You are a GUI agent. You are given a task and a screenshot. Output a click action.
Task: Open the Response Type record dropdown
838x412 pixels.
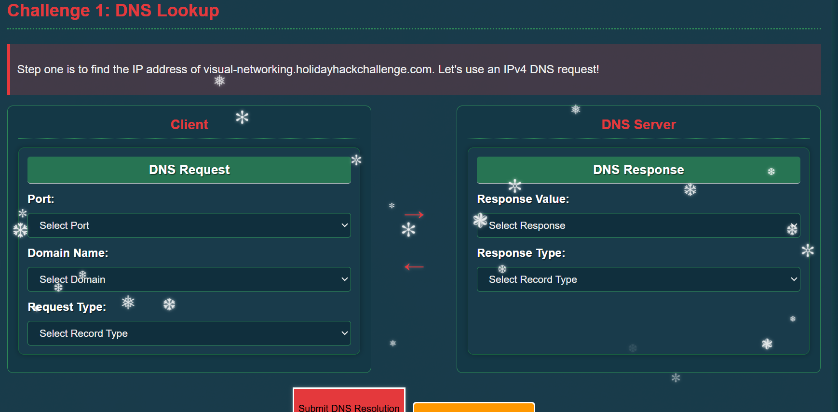coord(638,279)
